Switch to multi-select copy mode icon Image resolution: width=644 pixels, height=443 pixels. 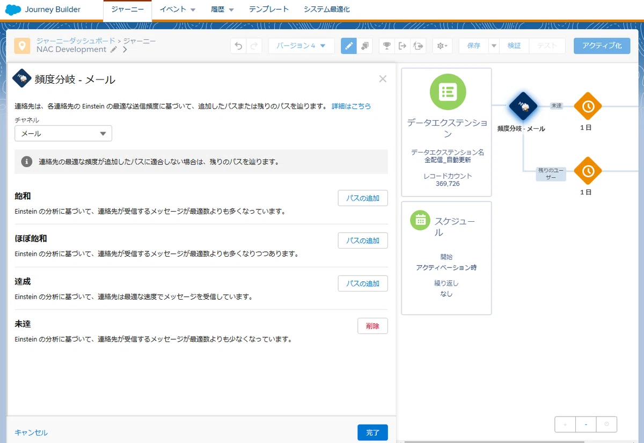[x=365, y=46]
